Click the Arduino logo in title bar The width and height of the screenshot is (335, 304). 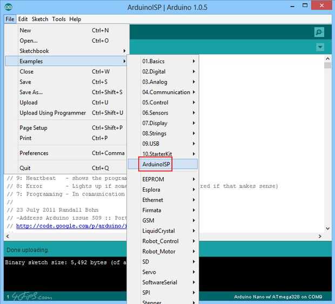pyautogui.click(x=8, y=7)
